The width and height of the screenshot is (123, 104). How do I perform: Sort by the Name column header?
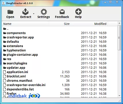click(25, 24)
